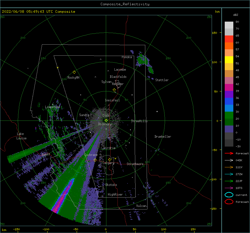The image size is (250, 233).
Task: Click the Calgary city label
Action: coord(108,163)
